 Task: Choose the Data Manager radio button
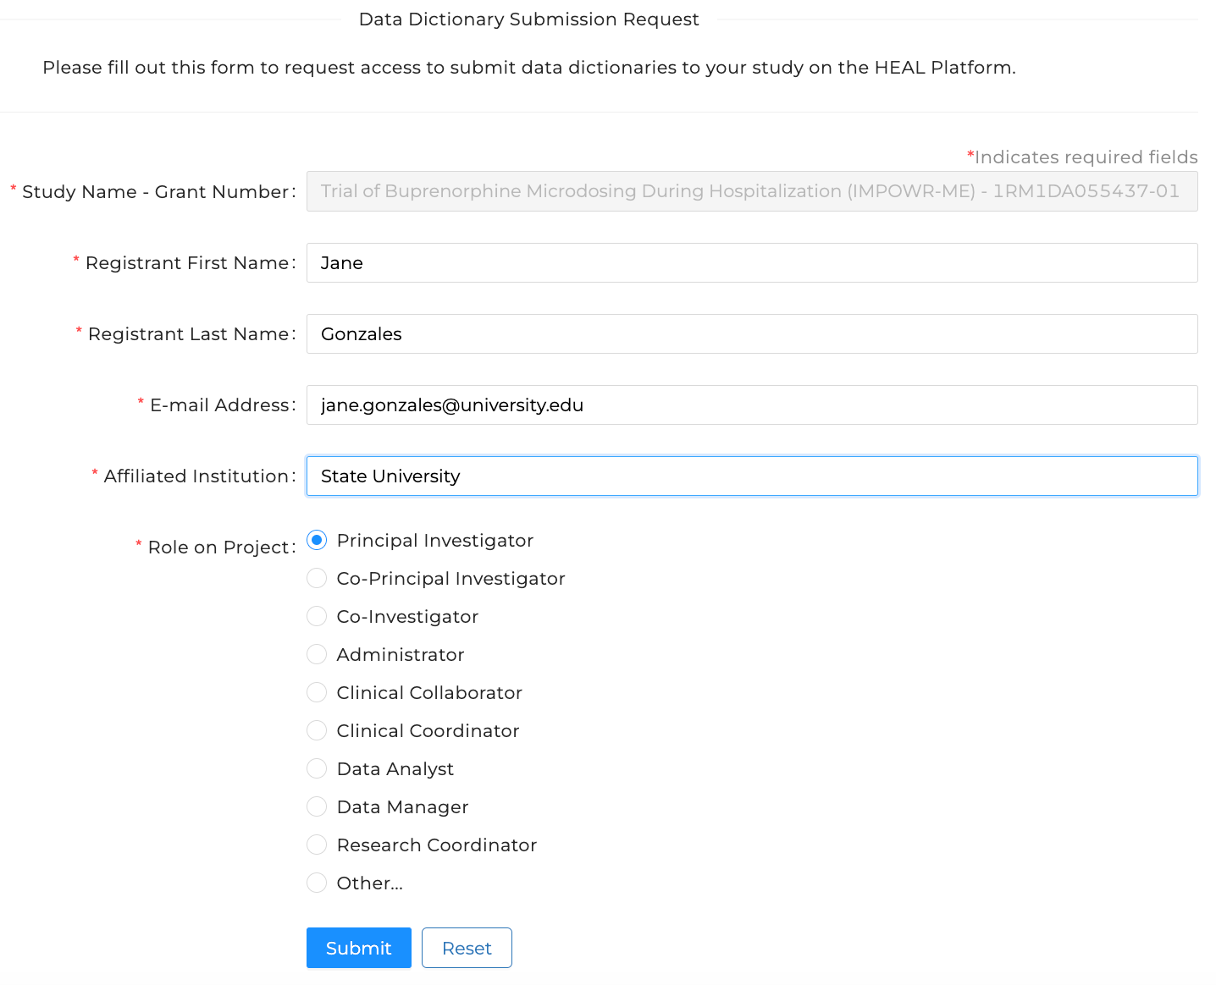tap(317, 806)
